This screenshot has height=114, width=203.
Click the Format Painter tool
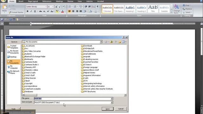point(16,12)
